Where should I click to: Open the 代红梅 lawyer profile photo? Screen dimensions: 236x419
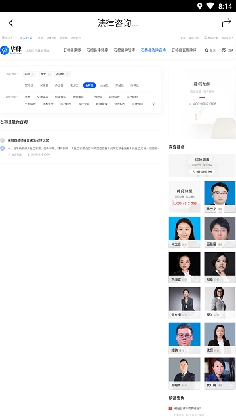coord(220,373)
